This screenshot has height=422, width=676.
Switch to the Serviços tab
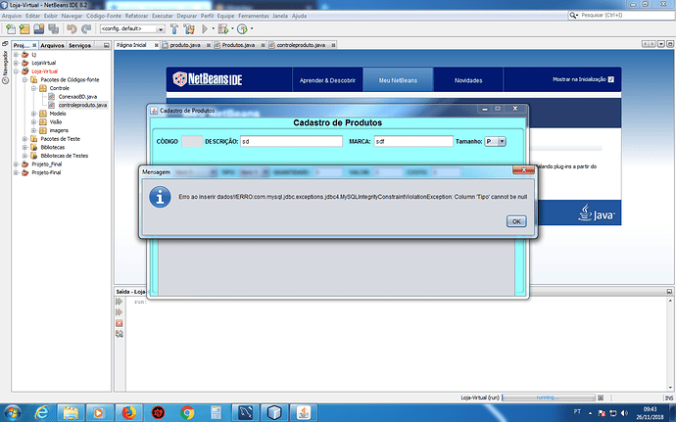79,45
